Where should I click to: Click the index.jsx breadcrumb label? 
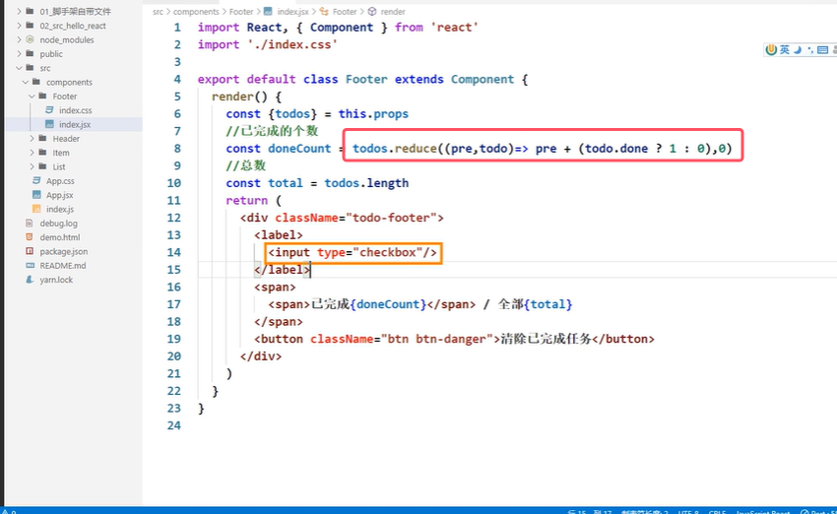point(292,11)
